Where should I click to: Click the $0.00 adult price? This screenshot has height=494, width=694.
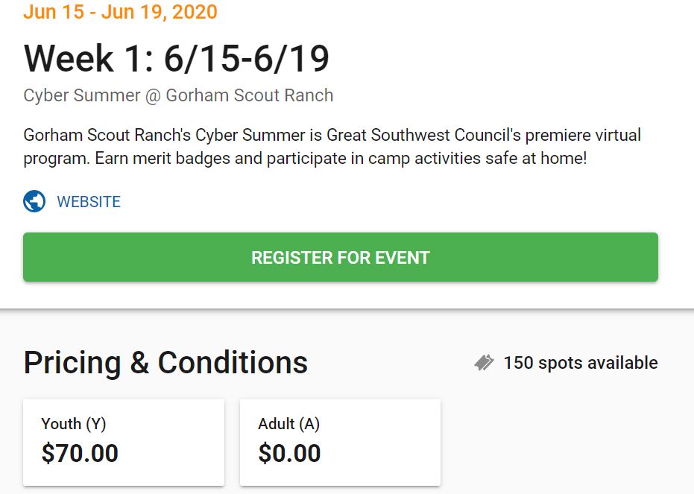pyautogui.click(x=289, y=453)
